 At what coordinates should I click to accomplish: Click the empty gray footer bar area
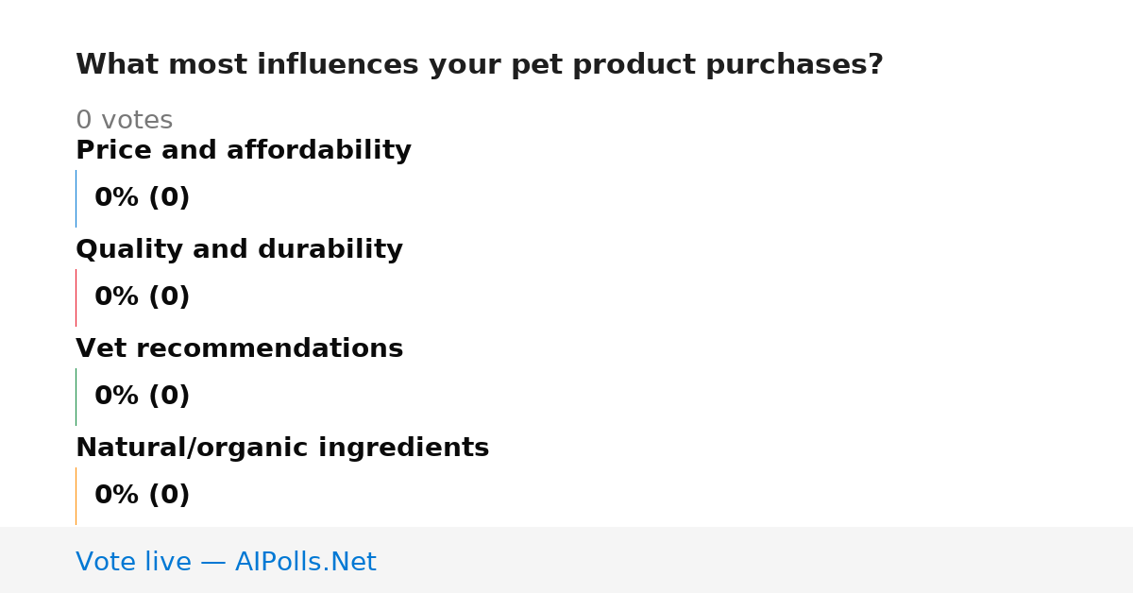755,560
